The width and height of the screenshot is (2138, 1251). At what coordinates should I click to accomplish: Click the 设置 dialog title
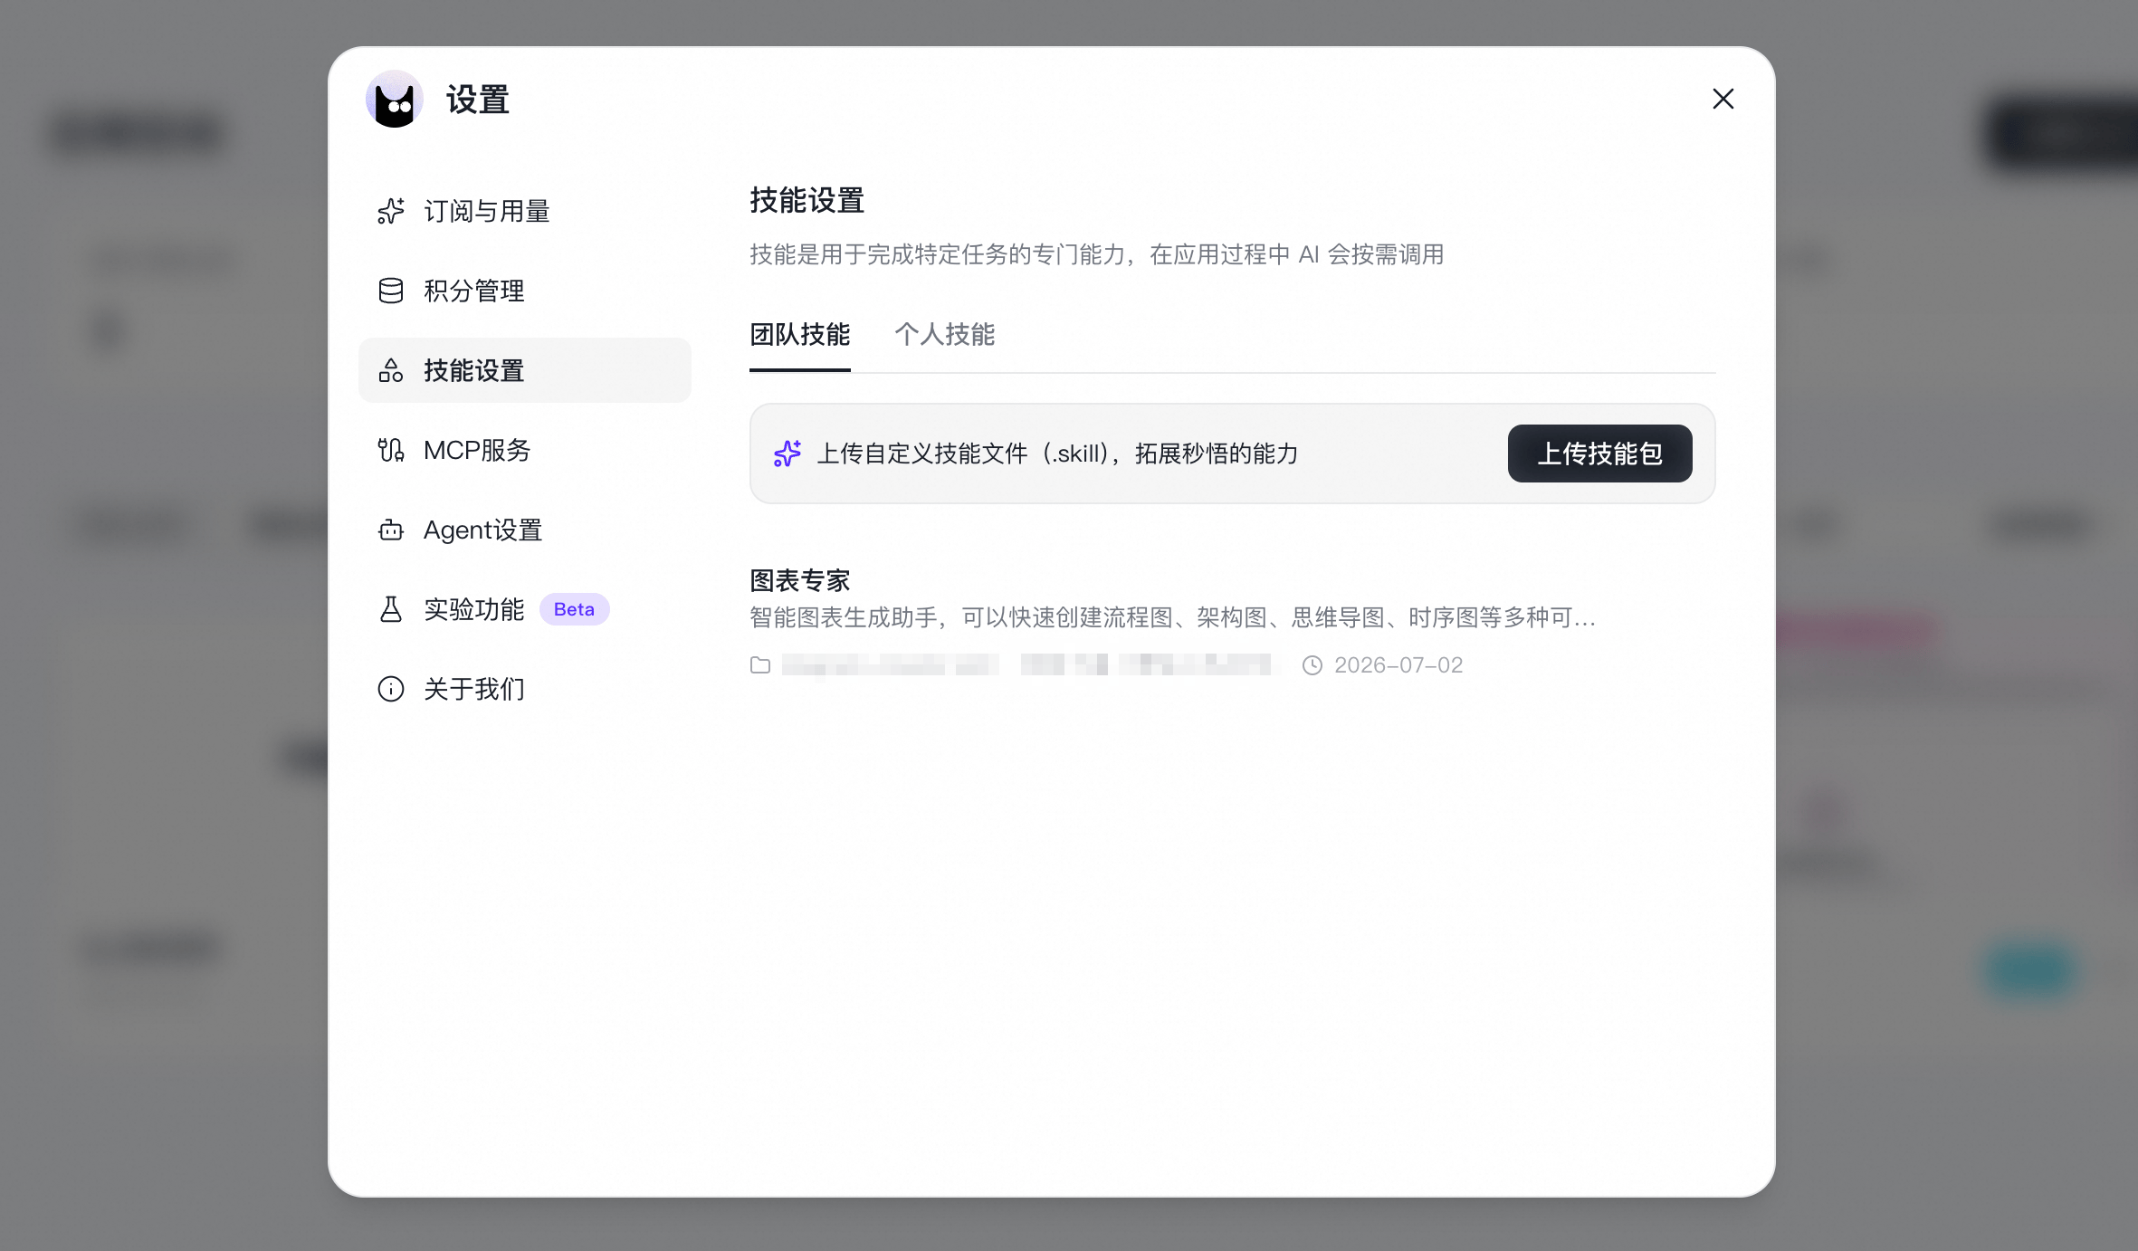click(x=478, y=100)
